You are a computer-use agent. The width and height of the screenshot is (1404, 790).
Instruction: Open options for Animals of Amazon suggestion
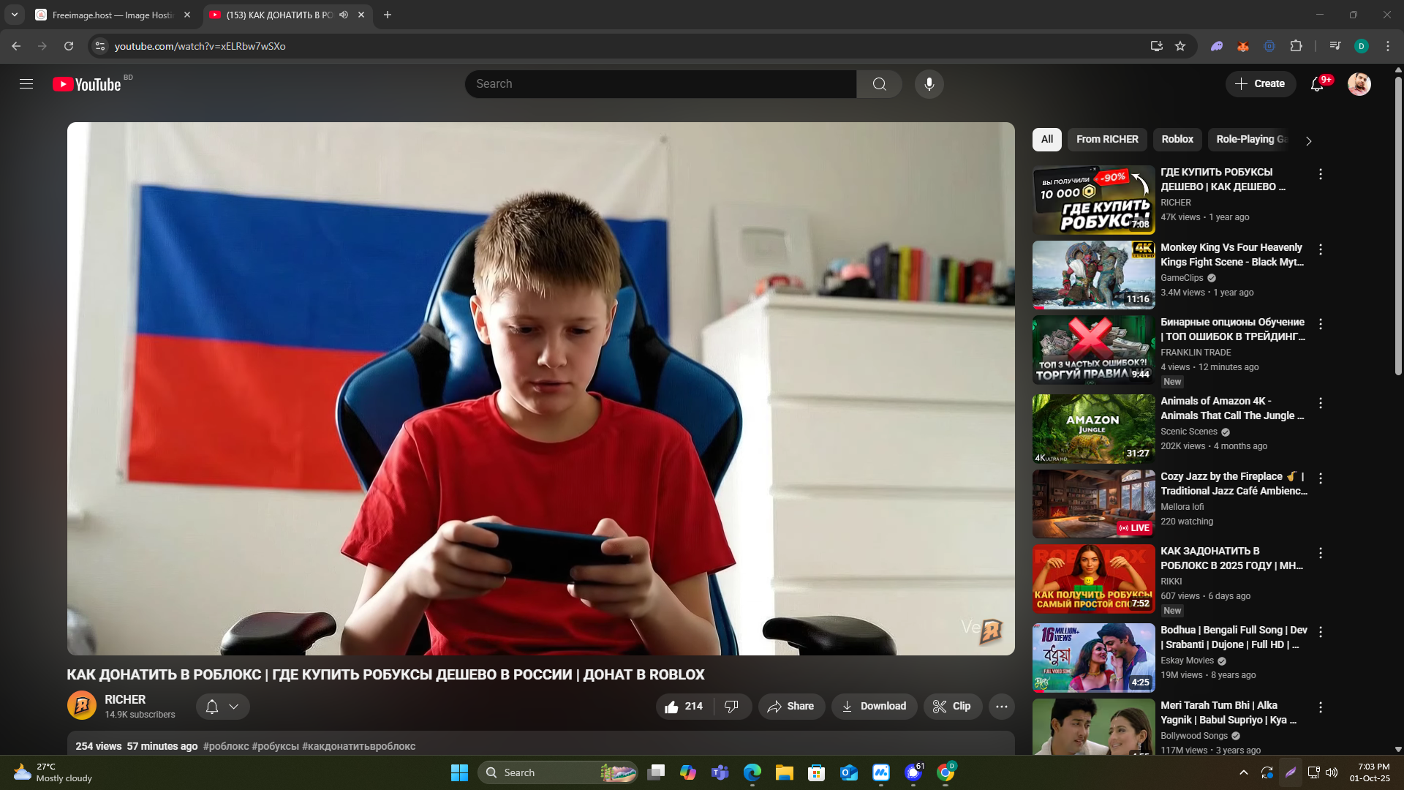1321,403
